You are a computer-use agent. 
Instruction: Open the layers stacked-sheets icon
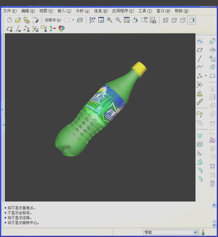tap(80, 20)
